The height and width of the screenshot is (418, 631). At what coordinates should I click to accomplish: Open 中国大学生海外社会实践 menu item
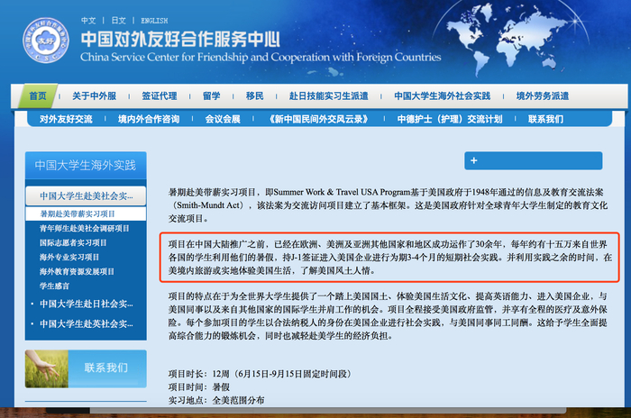(x=442, y=95)
